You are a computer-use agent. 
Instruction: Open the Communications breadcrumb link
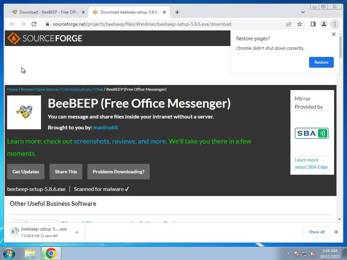point(76,89)
